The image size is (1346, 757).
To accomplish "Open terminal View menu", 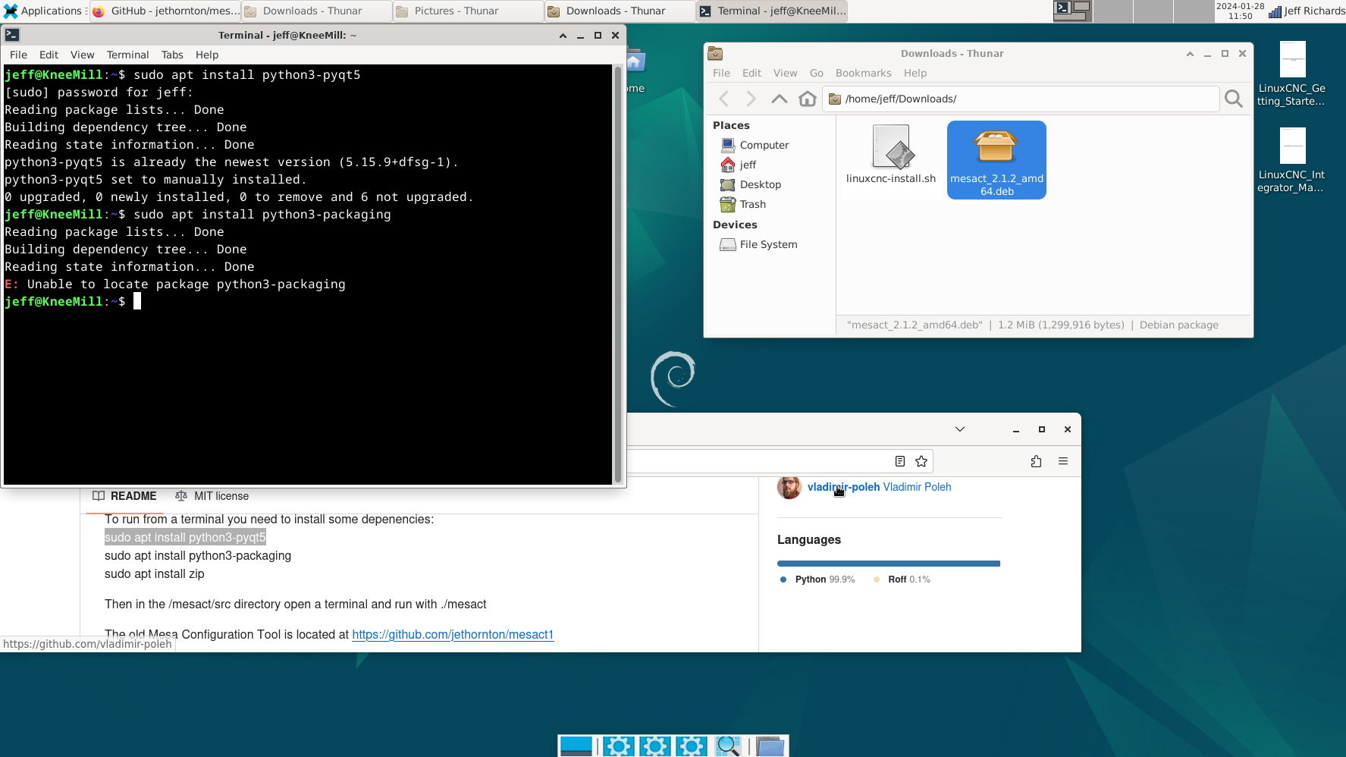I will pos(82,55).
